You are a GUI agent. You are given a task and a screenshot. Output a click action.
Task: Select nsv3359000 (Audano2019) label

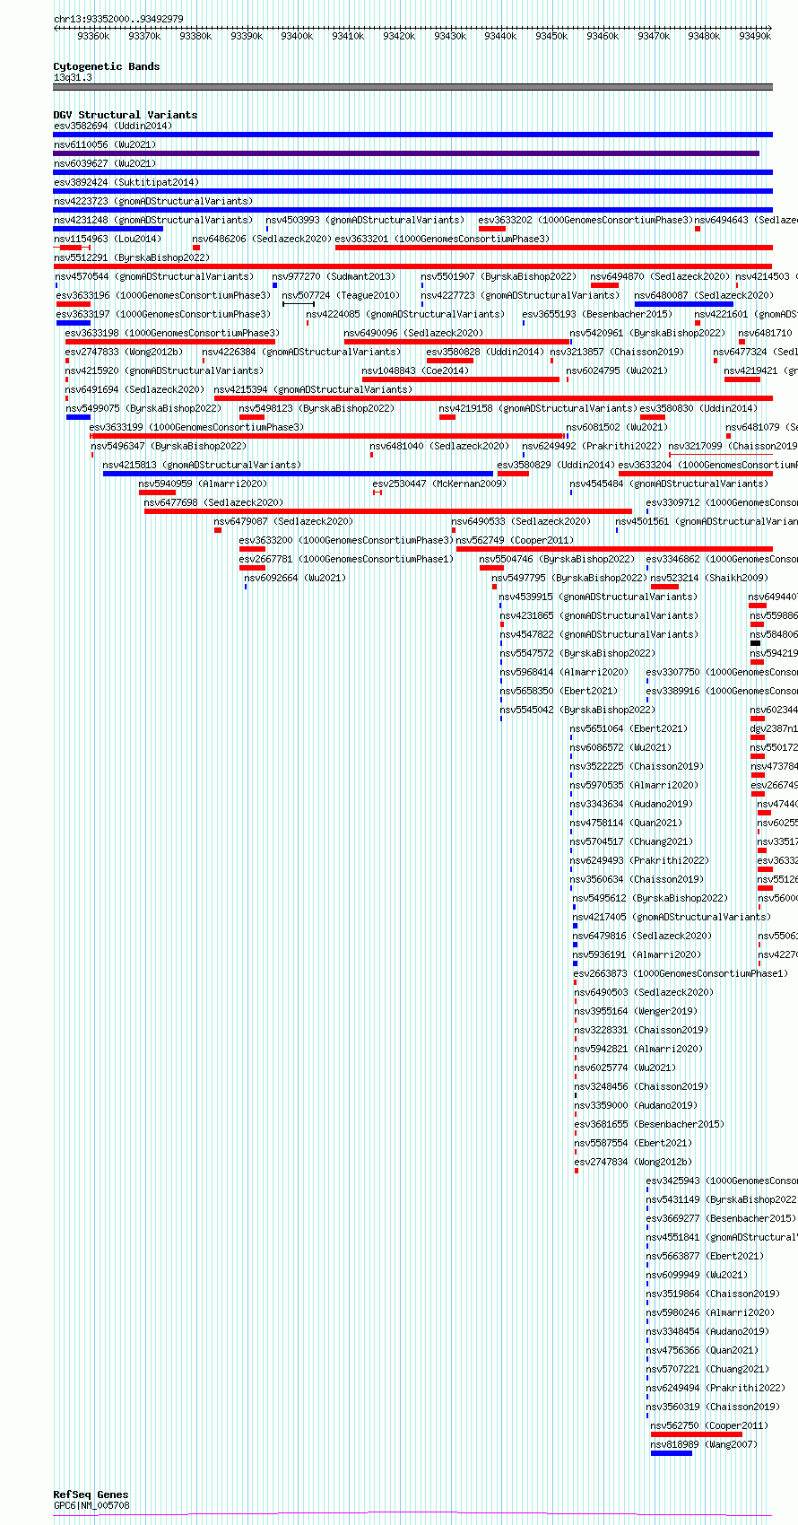tap(636, 1105)
